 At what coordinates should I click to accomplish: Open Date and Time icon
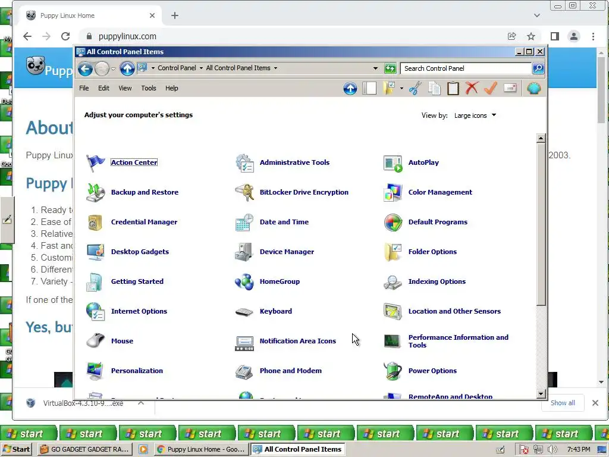(244, 223)
